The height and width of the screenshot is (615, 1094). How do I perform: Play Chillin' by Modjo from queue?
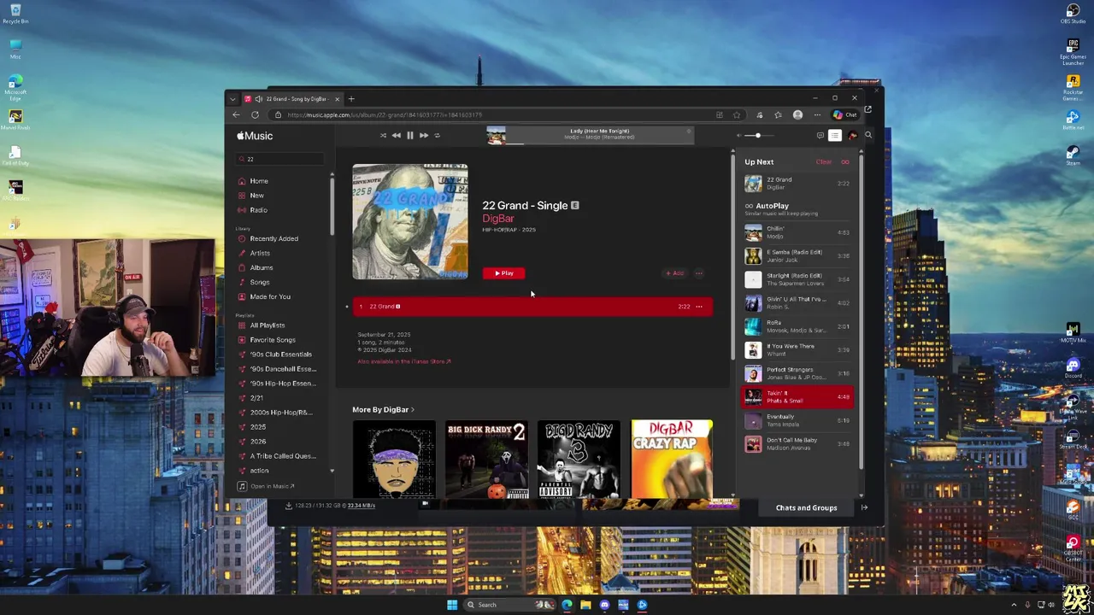pos(797,232)
